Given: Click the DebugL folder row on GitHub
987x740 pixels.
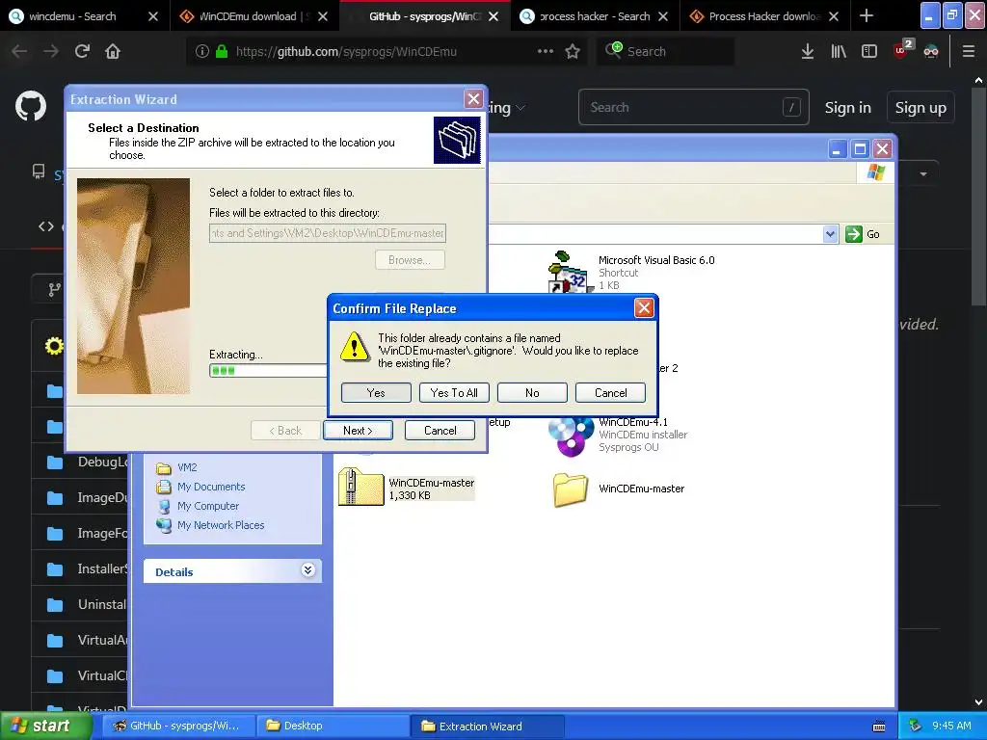Looking at the screenshot, I should click(x=81, y=462).
